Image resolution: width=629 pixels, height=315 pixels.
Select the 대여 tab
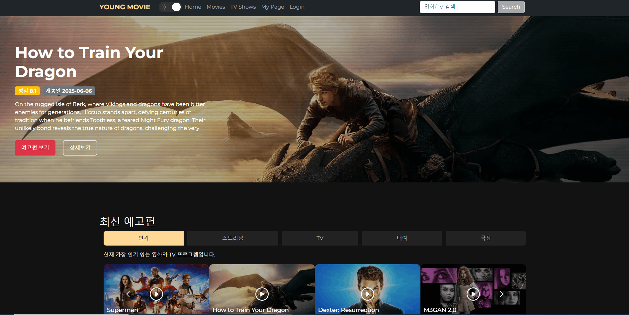402,238
